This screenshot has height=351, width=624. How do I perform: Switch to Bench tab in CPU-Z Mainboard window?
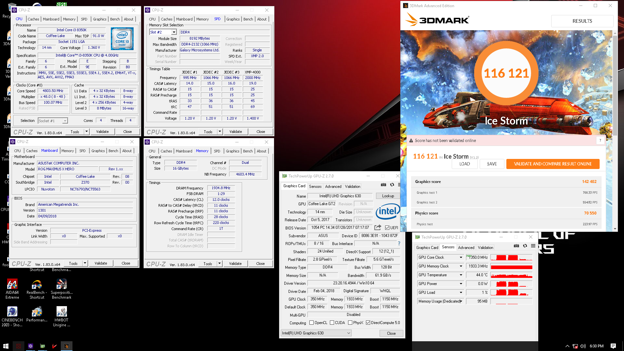(x=113, y=151)
